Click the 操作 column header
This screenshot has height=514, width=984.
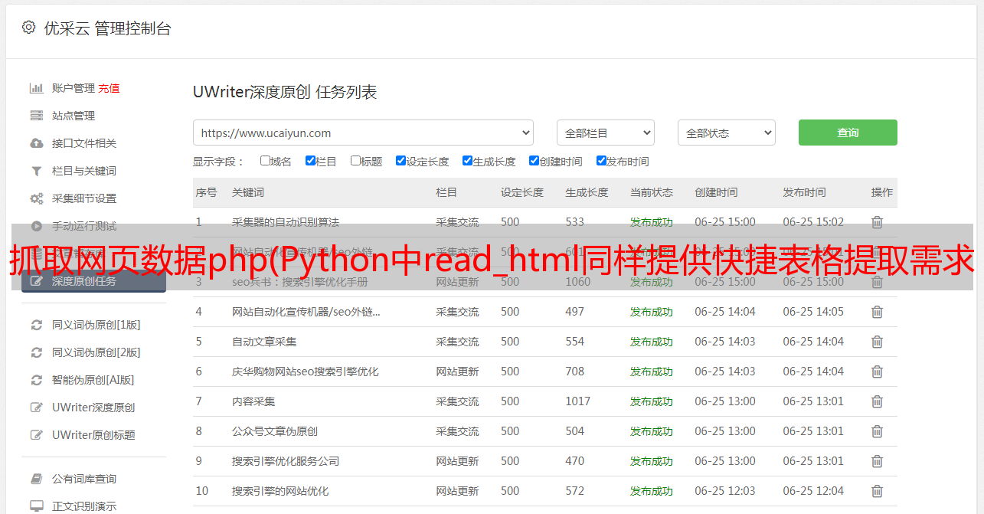pos(882,192)
